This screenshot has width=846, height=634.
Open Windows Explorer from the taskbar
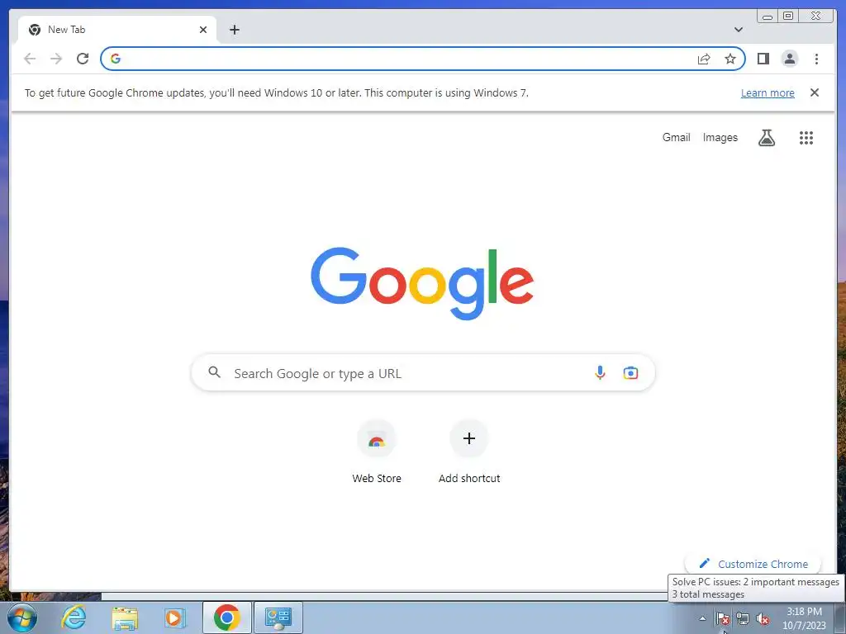124,617
